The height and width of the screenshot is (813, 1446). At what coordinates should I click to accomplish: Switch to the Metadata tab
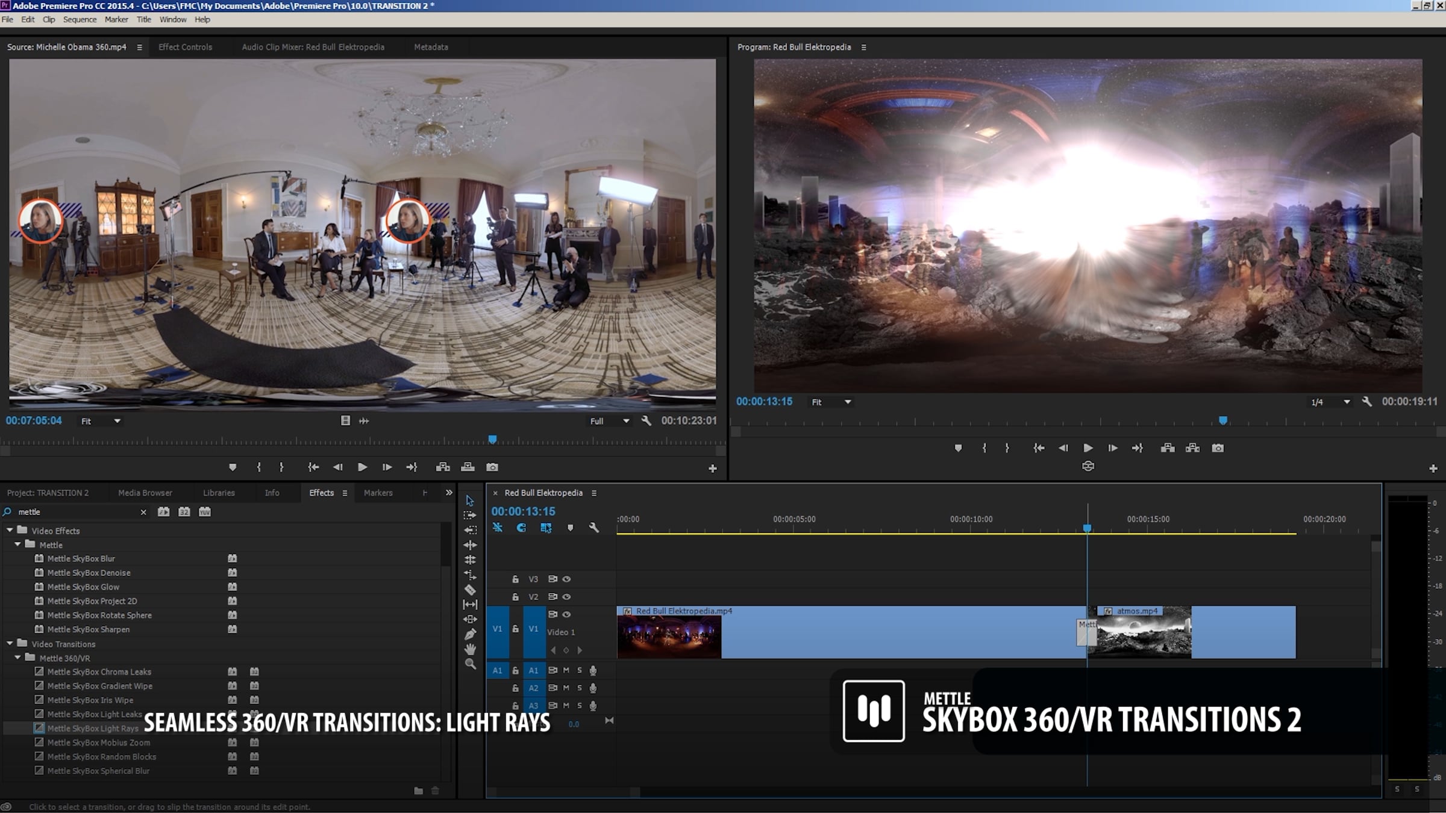(x=431, y=47)
